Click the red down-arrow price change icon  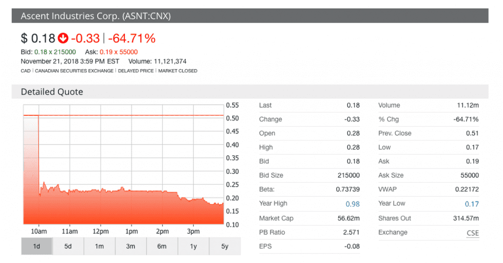[63, 38]
